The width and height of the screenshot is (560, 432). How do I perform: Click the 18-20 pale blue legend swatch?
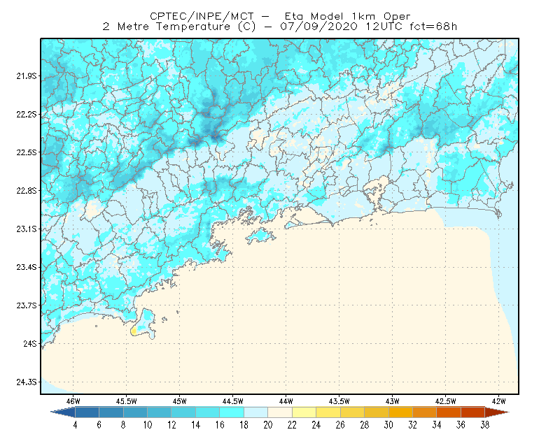point(255,412)
